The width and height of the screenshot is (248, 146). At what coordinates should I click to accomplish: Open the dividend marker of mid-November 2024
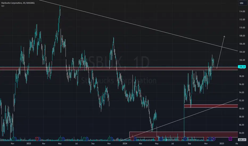coord(210,139)
